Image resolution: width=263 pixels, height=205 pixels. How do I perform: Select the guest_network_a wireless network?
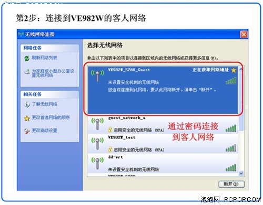[x=163, y=124]
